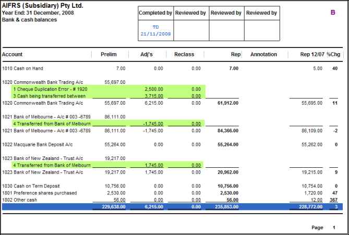The width and height of the screenshot is (349, 235).
Task: Click the 228,772.00 prior year total
Action: pos(311,207)
